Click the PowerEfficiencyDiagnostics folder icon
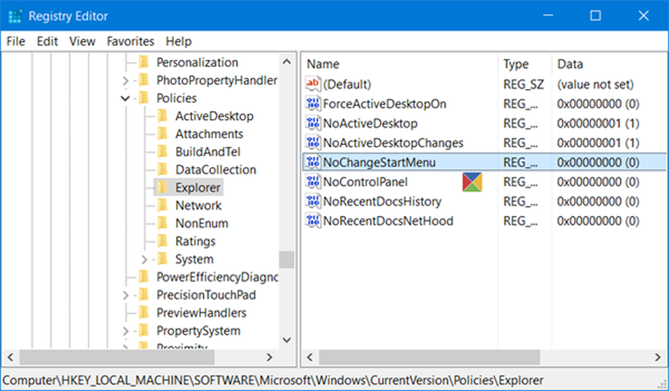The image size is (669, 391). (x=144, y=277)
